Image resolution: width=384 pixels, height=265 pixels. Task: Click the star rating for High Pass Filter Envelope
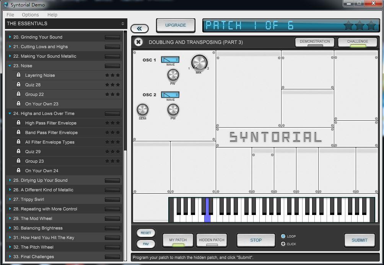tap(112, 123)
